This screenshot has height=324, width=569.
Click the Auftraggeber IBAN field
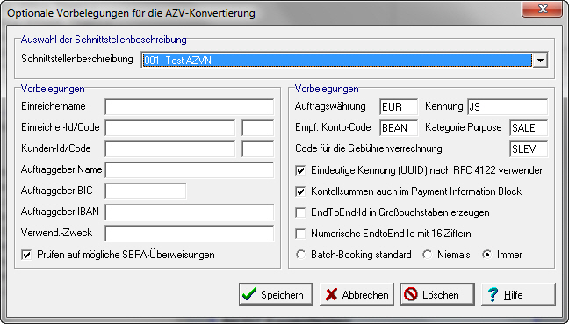(x=190, y=212)
